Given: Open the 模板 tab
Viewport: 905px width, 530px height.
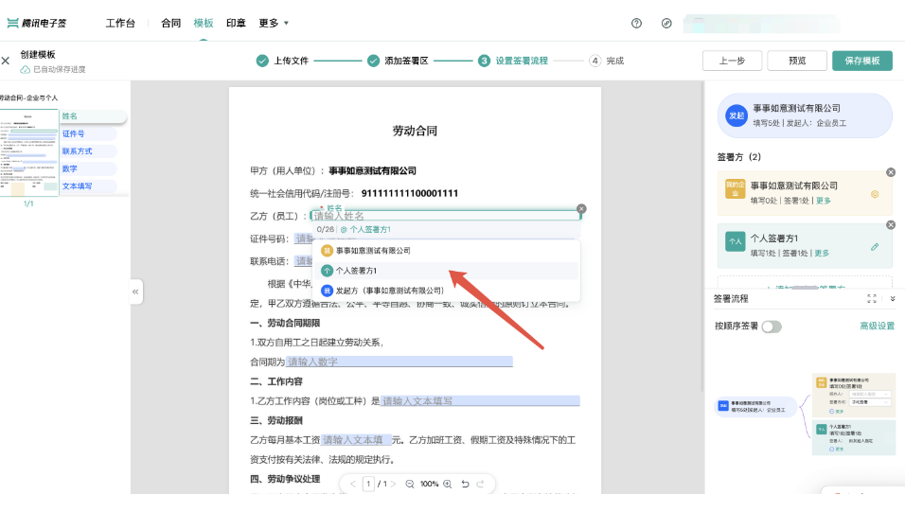Looking at the screenshot, I should coord(204,23).
